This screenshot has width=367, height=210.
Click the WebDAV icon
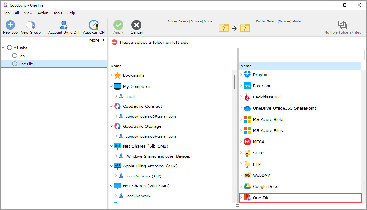[x=247, y=176]
